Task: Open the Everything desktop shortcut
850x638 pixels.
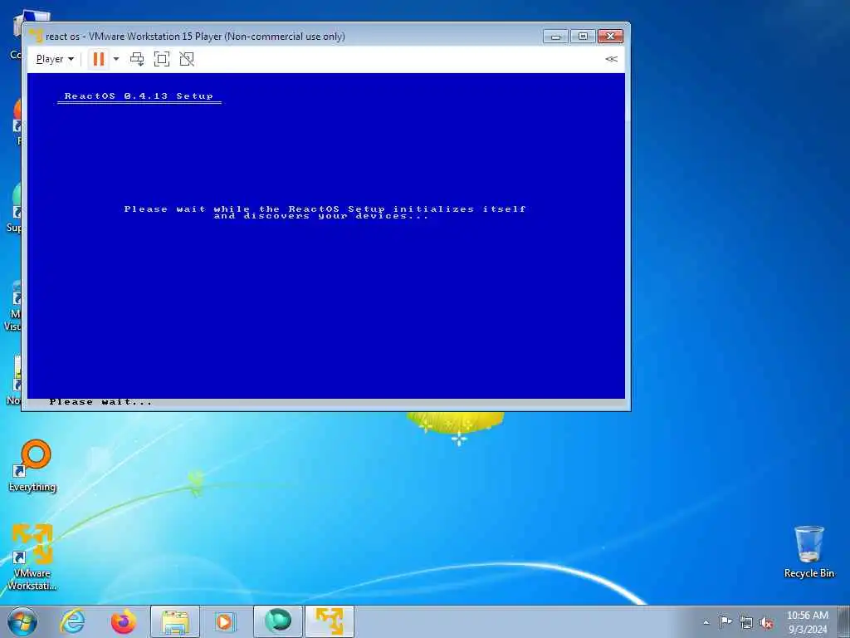Action: coord(32,466)
